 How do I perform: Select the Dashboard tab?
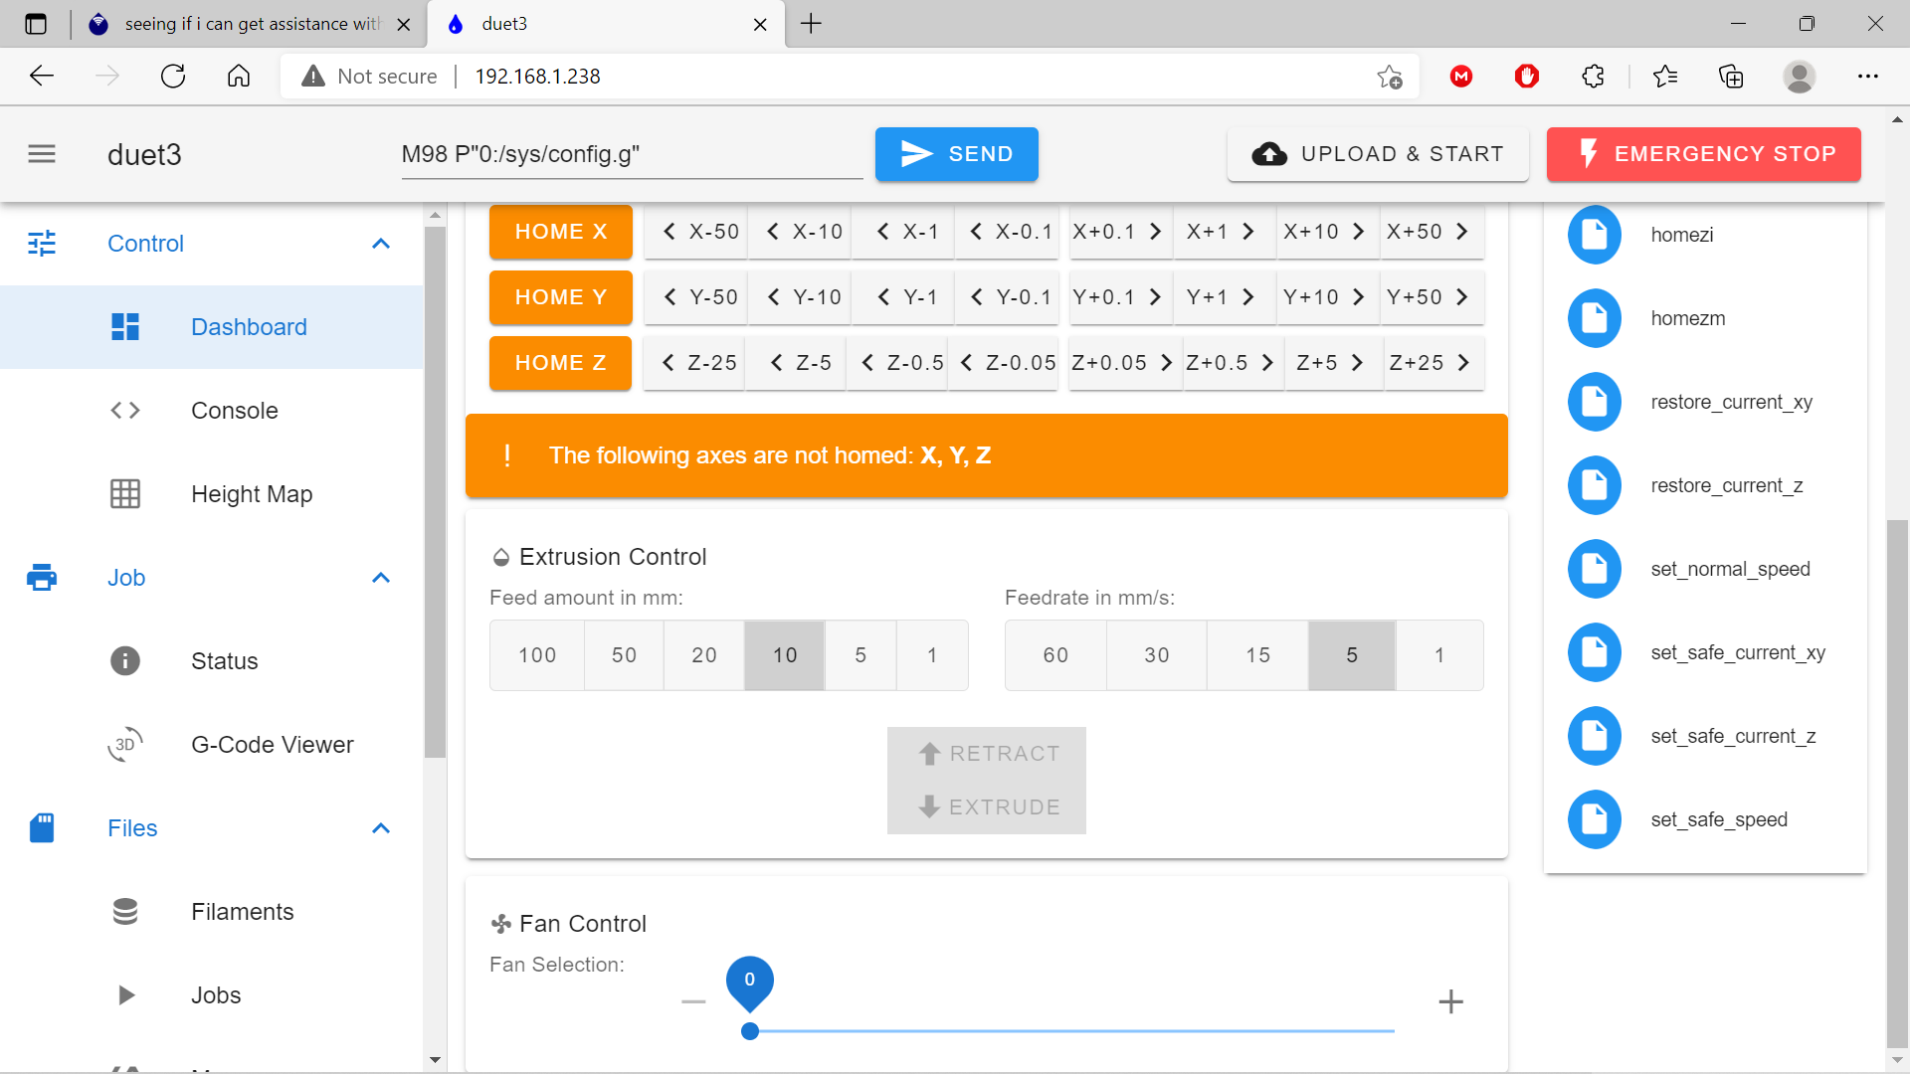click(248, 326)
